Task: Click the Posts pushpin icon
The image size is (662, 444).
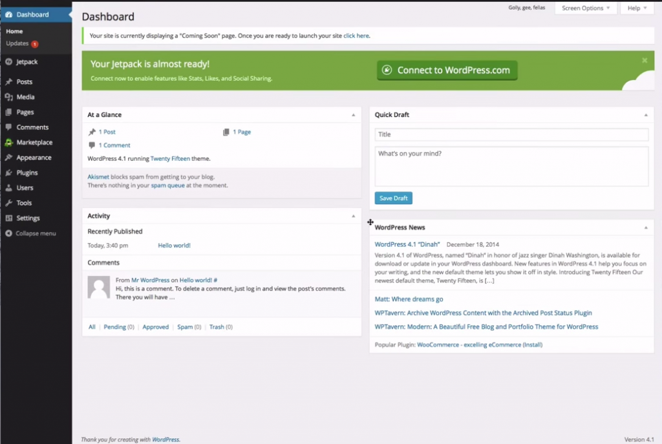Action: click(8, 81)
